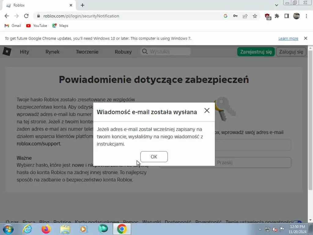The image size is (313, 235).
Task: Reload the Roblox page
Action: point(26,16)
